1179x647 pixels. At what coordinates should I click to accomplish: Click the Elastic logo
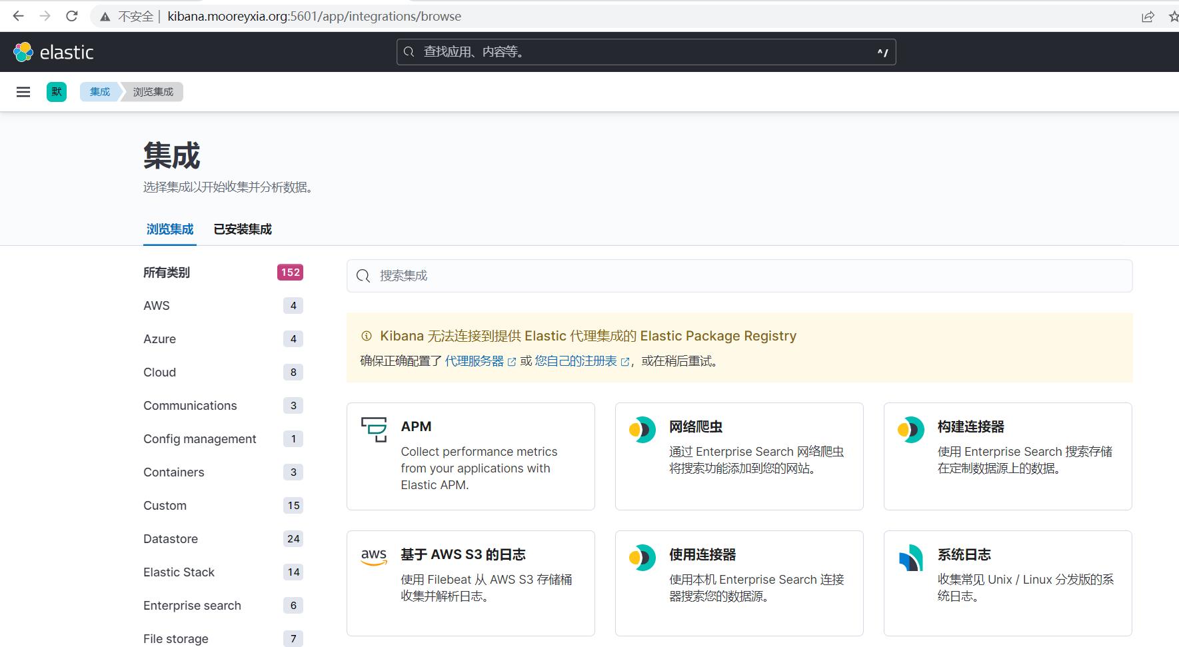click(x=53, y=52)
